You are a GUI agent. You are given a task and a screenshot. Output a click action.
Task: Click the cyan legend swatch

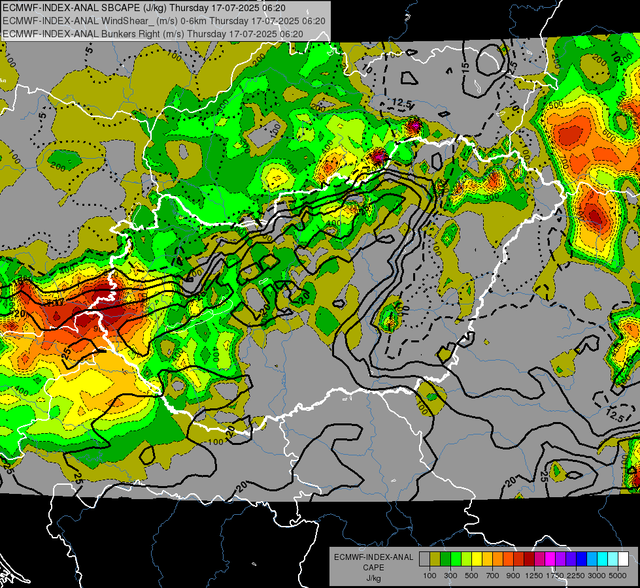click(x=603, y=559)
